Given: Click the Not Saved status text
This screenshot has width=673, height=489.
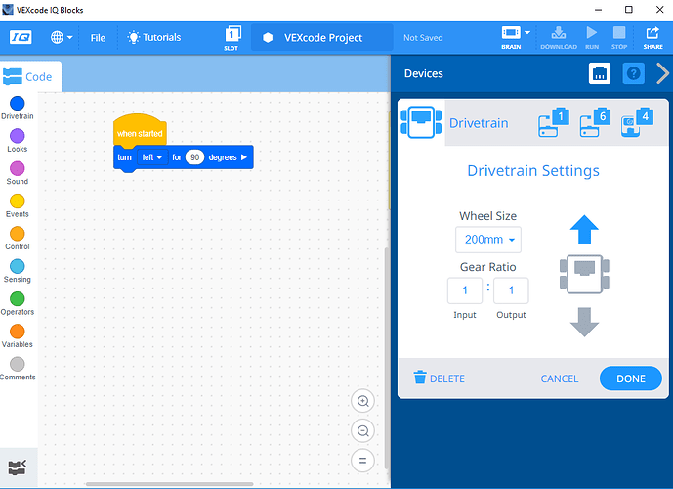Looking at the screenshot, I should [x=423, y=38].
